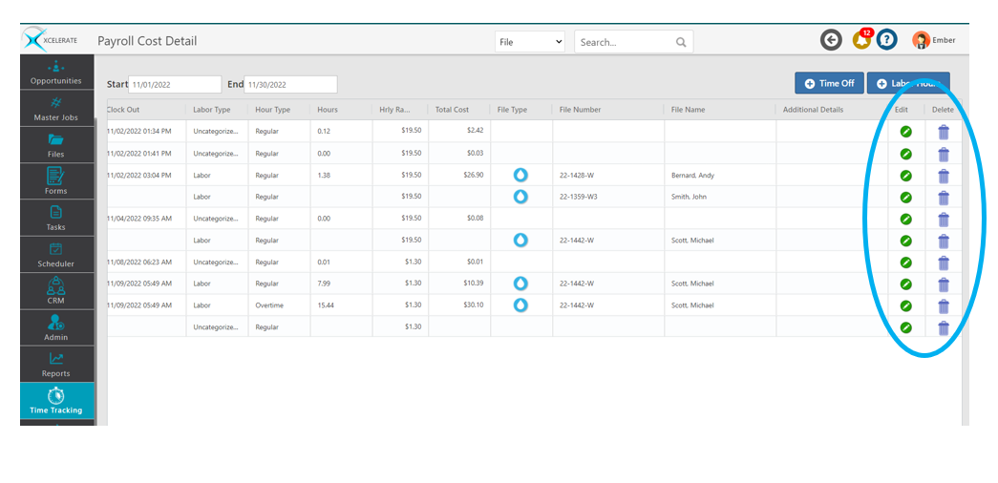Sort by Total Cost column header
The image size is (998, 483).
(453, 110)
